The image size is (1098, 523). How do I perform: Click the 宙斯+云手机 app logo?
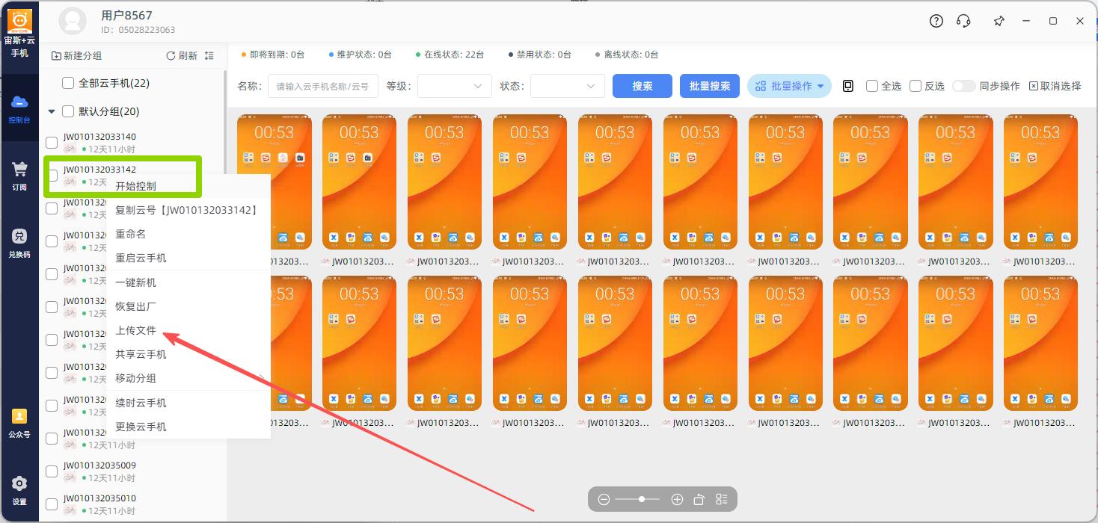coord(19,21)
